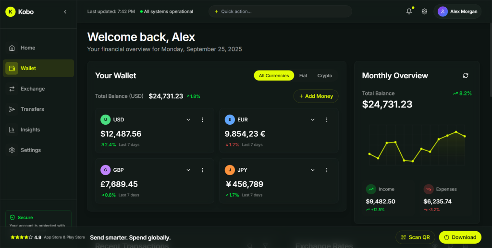Expand the EUR card dropdown chevron
The image size is (492, 248).
[313, 119]
